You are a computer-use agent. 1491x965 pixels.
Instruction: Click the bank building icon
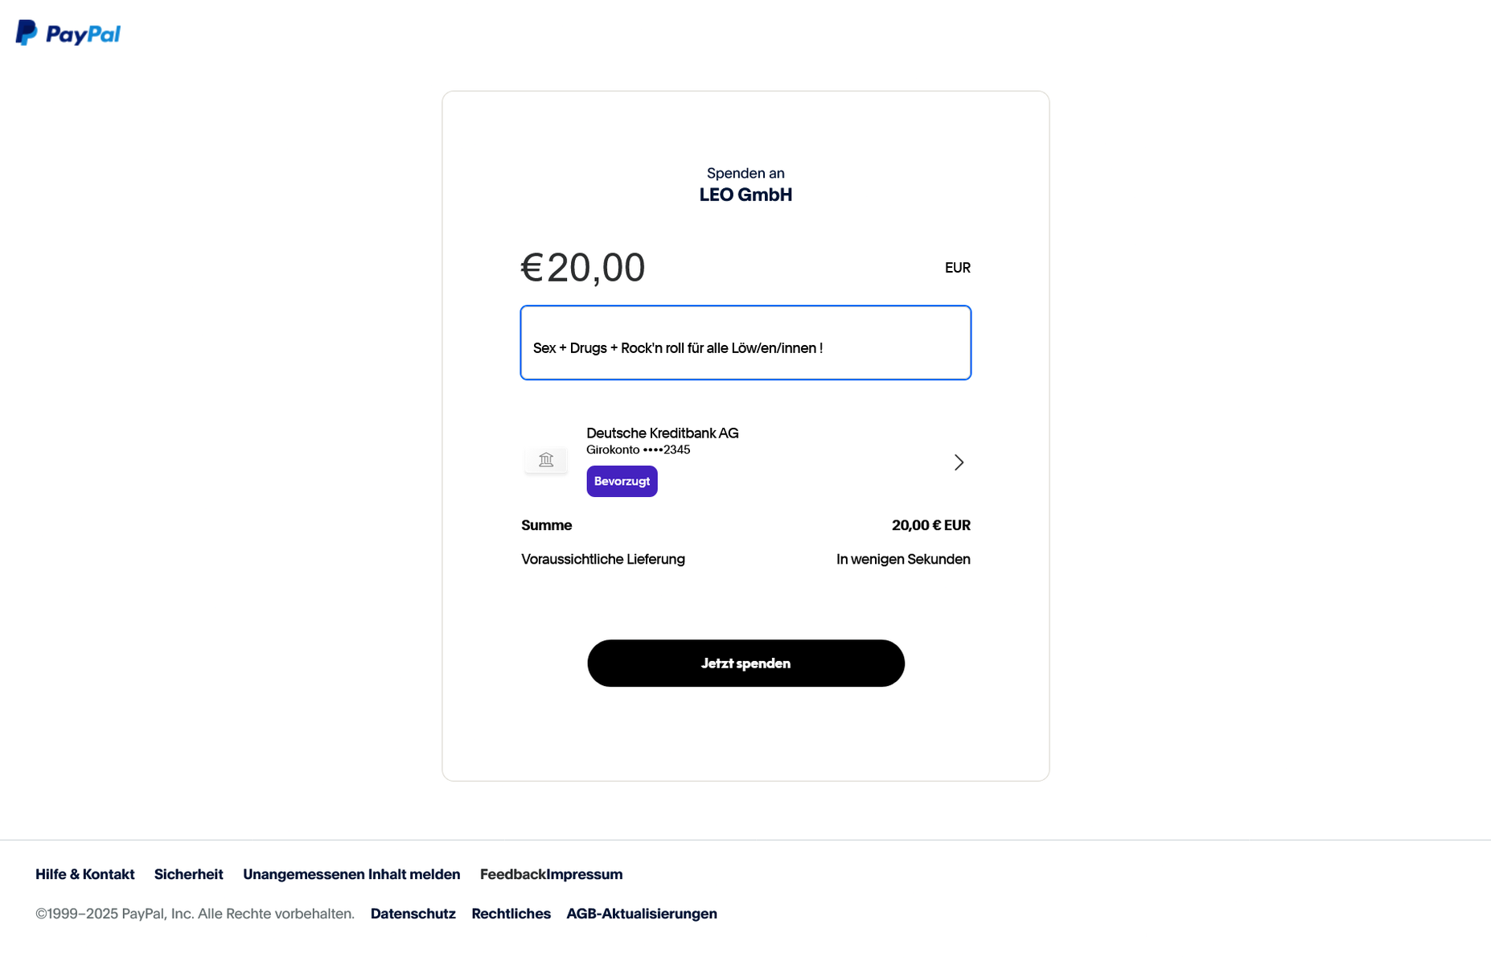[x=546, y=460]
